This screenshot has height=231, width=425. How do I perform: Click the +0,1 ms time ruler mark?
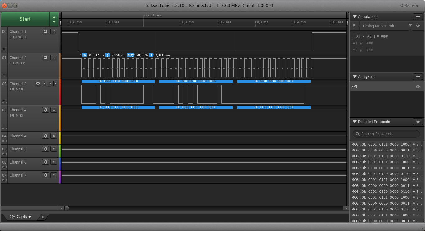coord(187,22)
